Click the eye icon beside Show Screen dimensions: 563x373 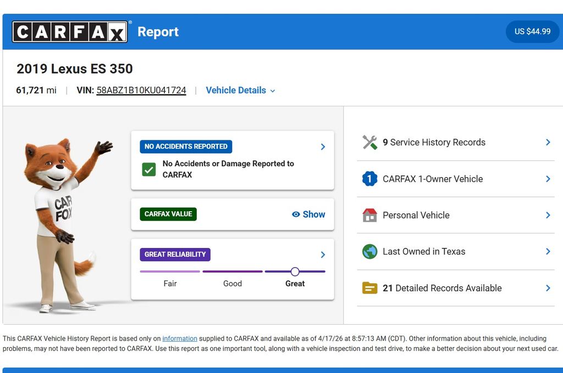[296, 214]
